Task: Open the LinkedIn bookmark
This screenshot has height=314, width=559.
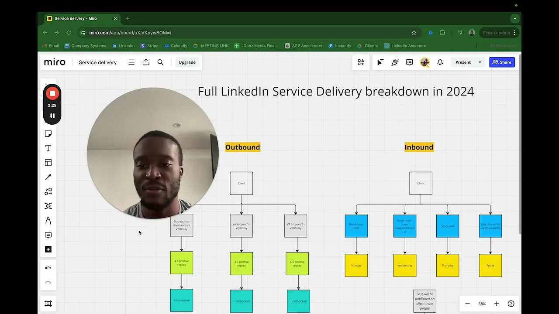Action: [x=123, y=46]
